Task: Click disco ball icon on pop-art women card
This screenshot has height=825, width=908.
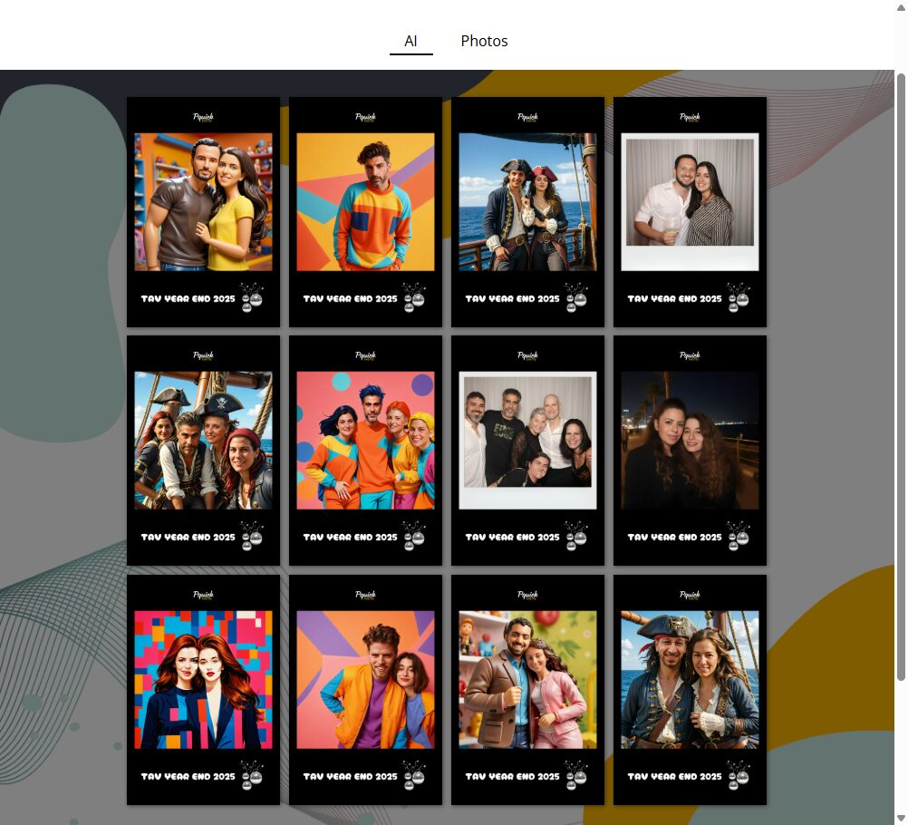Action: click(251, 775)
